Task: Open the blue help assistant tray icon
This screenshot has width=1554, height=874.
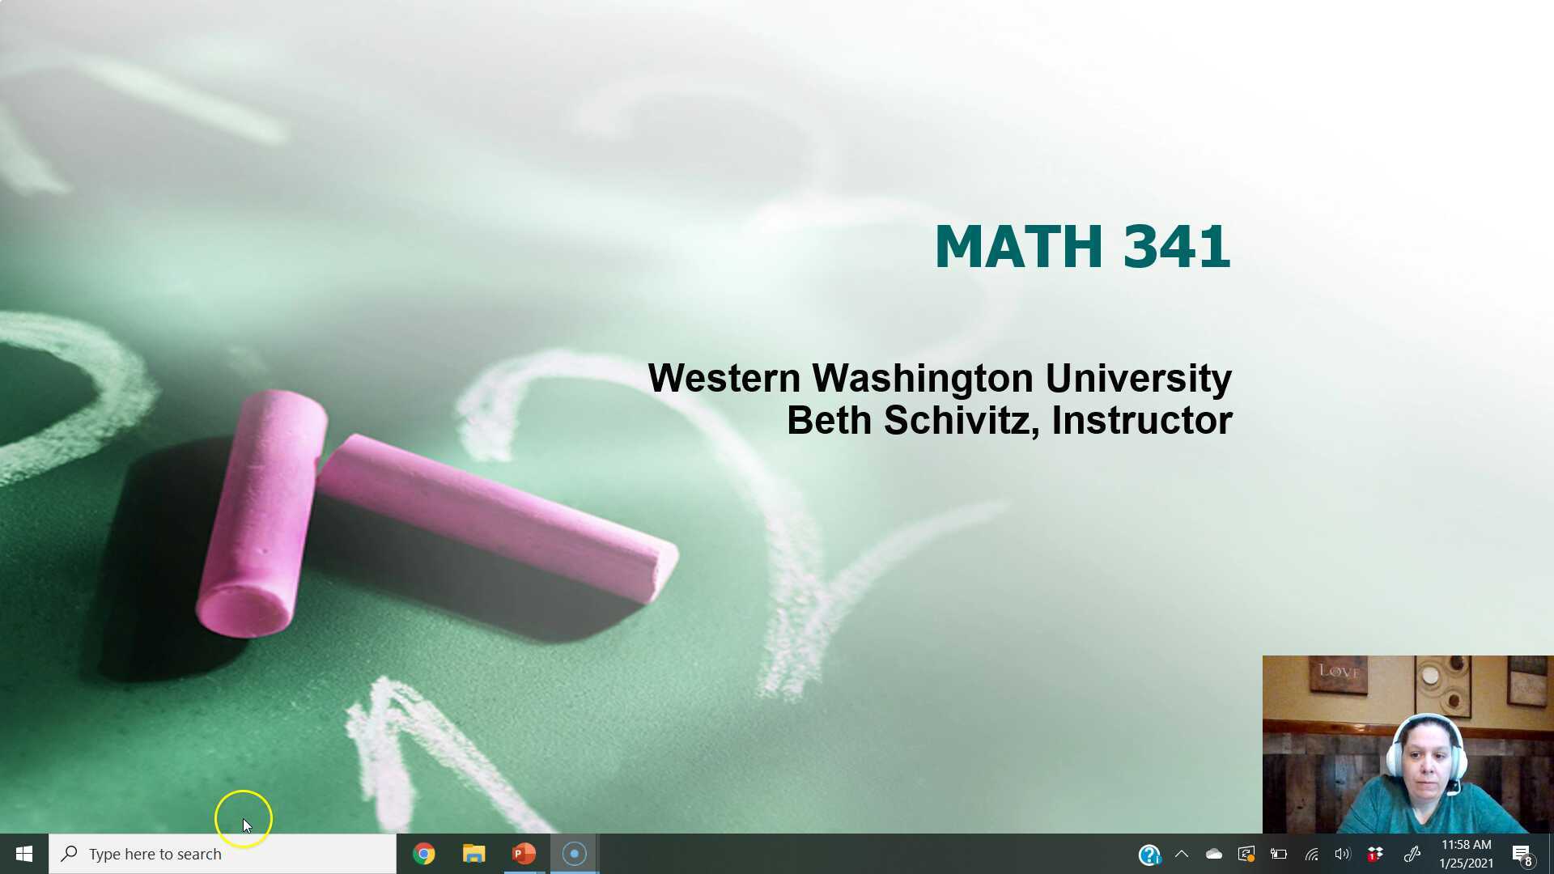Action: click(1149, 854)
